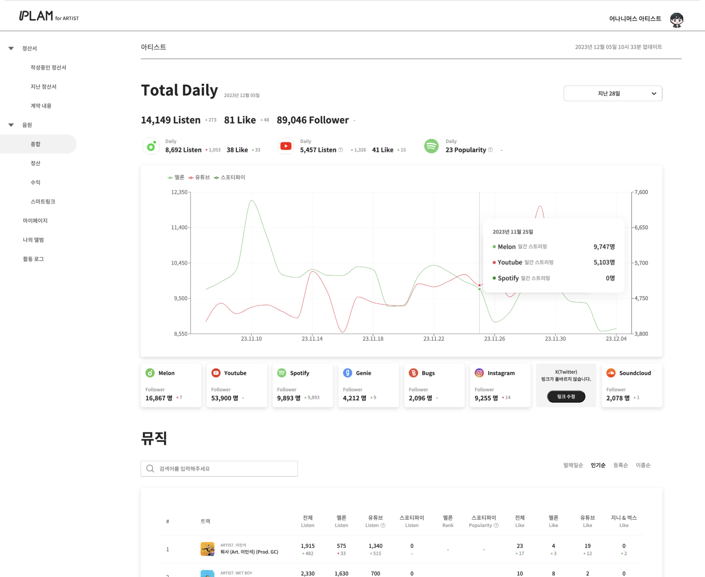
Task: Sort tracks by 인기순
Action: coord(598,465)
